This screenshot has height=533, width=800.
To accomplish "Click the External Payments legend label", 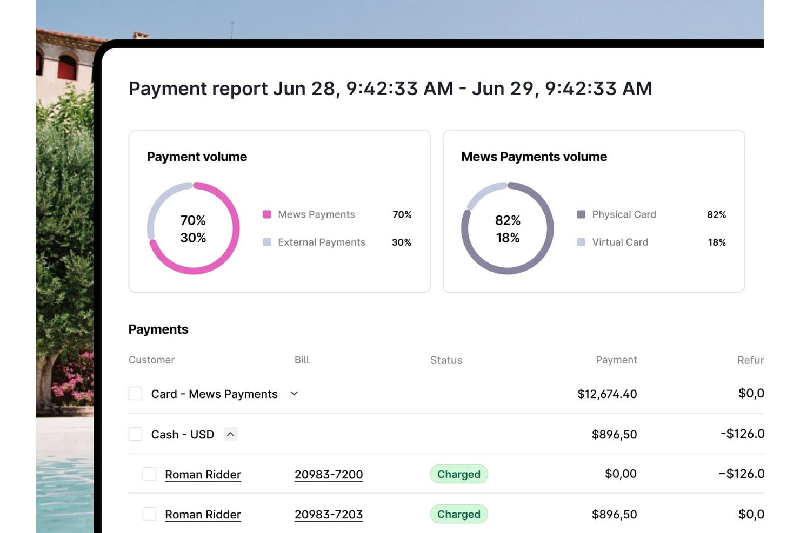I will (322, 242).
